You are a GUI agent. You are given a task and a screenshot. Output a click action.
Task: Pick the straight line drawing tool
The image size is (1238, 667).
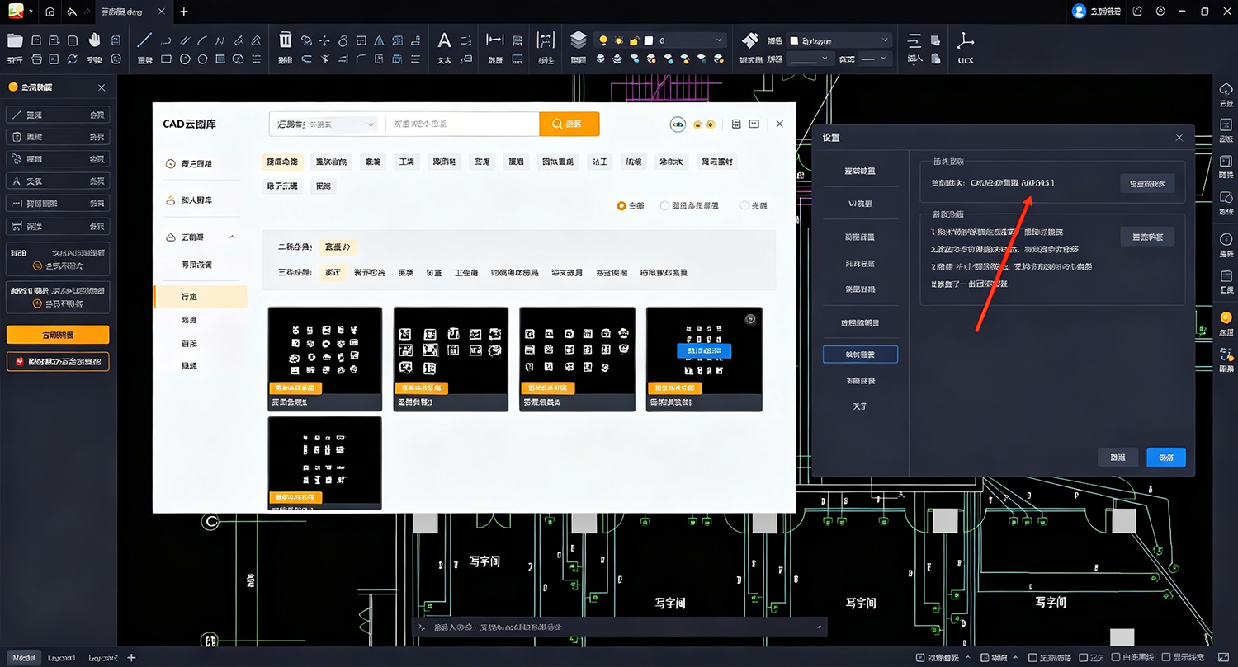144,40
